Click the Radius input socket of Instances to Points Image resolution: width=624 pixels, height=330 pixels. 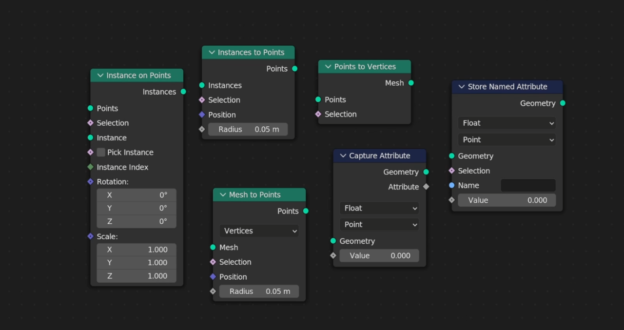[x=202, y=129]
